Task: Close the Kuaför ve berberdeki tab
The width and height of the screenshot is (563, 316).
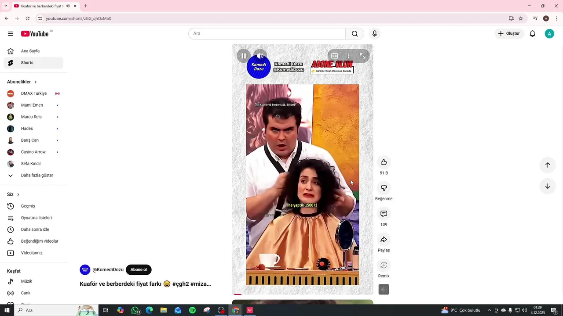Action: pos(75,6)
